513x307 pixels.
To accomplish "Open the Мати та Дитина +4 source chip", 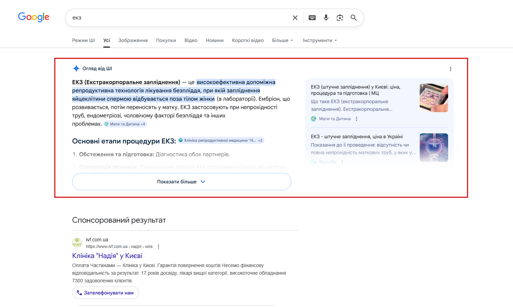I will click(125, 124).
